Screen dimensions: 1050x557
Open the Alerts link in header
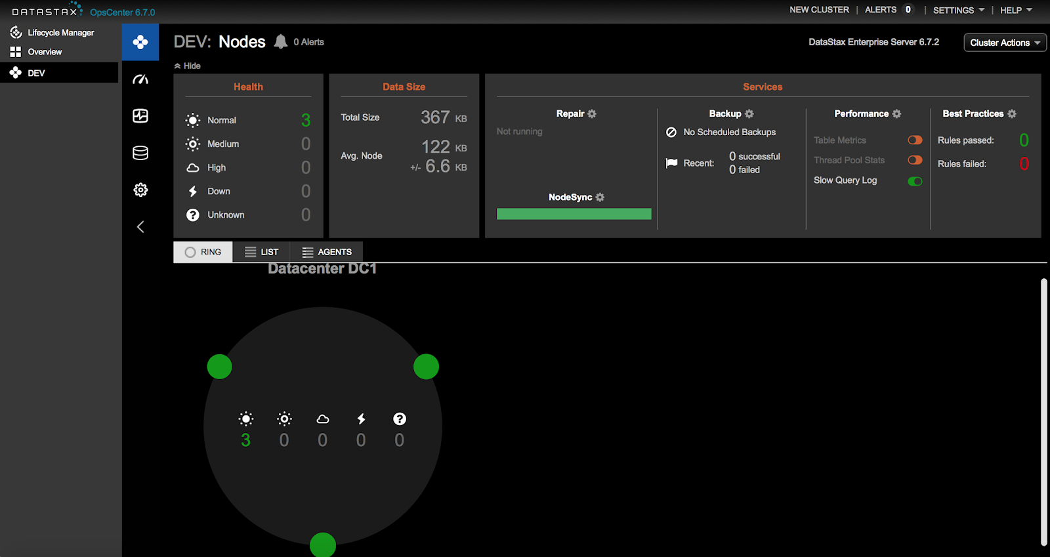tap(881, 10)
